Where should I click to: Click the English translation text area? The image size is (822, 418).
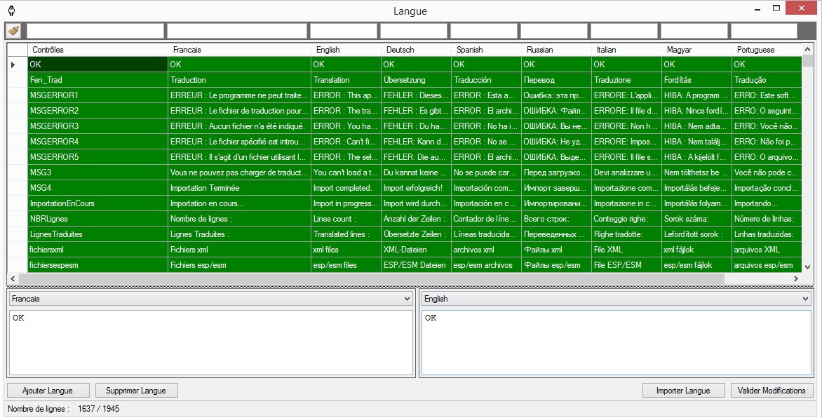click(616, 342)
